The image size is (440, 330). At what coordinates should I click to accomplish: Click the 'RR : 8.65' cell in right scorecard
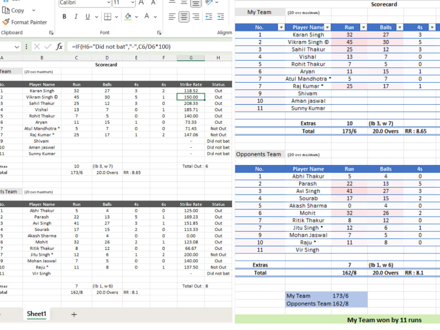[416, 131]
